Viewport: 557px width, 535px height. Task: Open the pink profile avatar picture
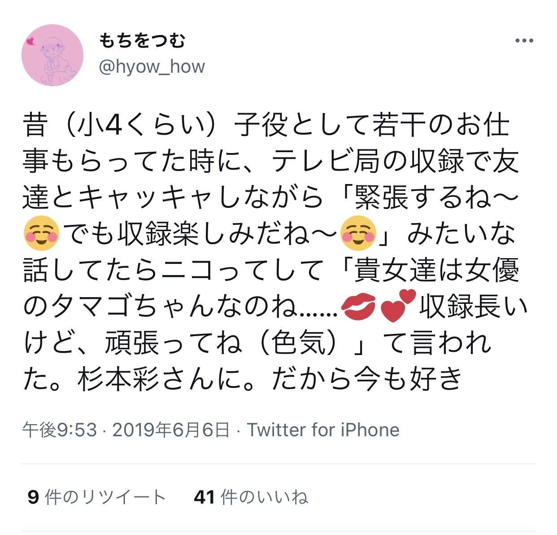(52, 55)
